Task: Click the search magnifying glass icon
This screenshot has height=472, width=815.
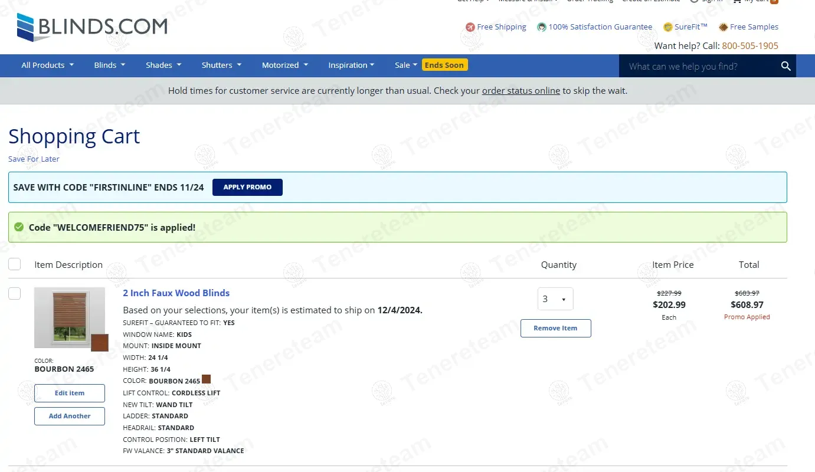Action: [785, 66]
